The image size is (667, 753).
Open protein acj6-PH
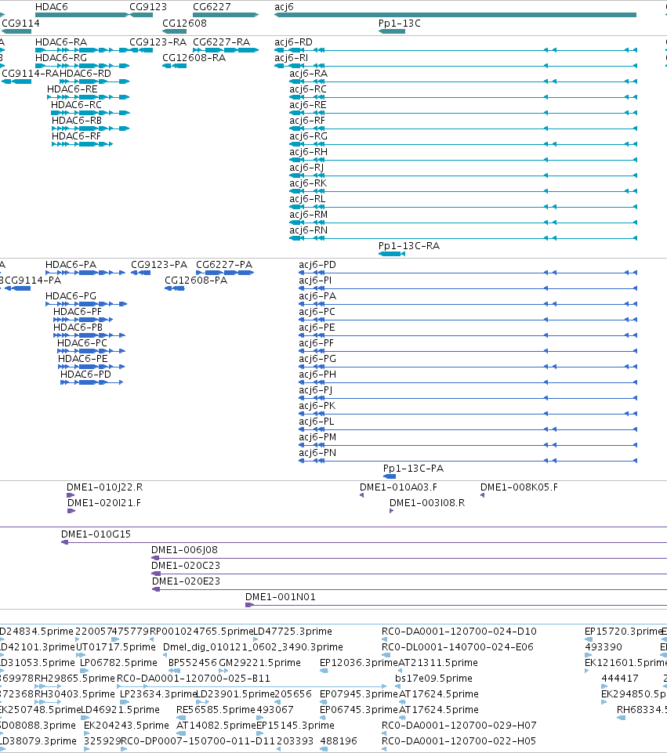pyautogui.click(x=317, y=375)
